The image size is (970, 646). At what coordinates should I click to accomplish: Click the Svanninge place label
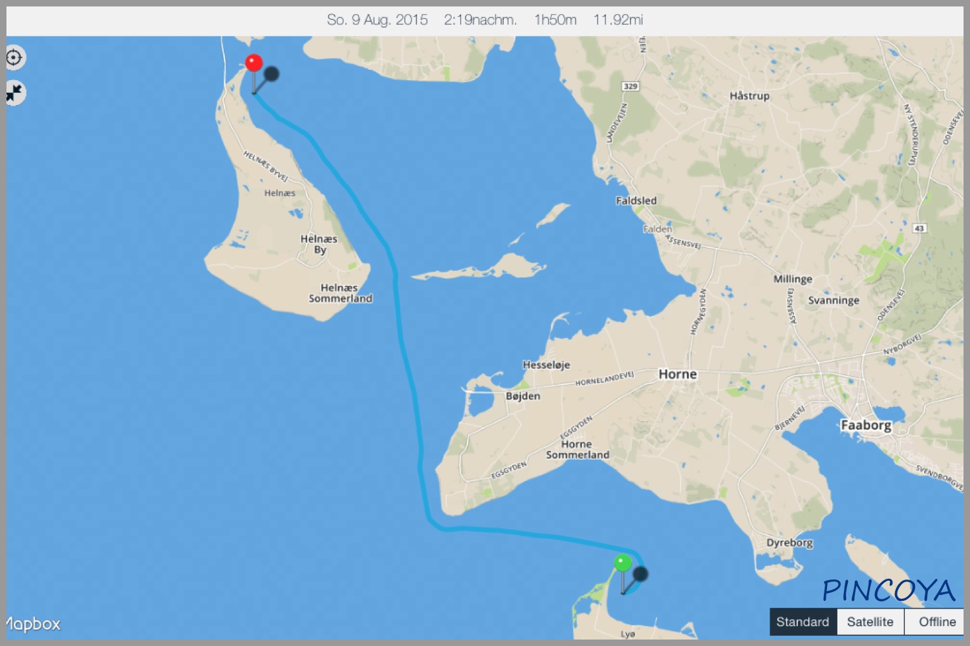(x=834, y=300)
